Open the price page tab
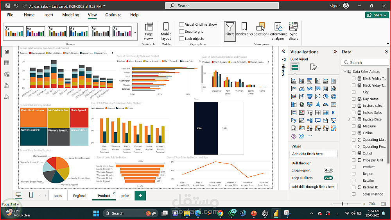This screenshot has width=391, height=220. pos(125,195)
